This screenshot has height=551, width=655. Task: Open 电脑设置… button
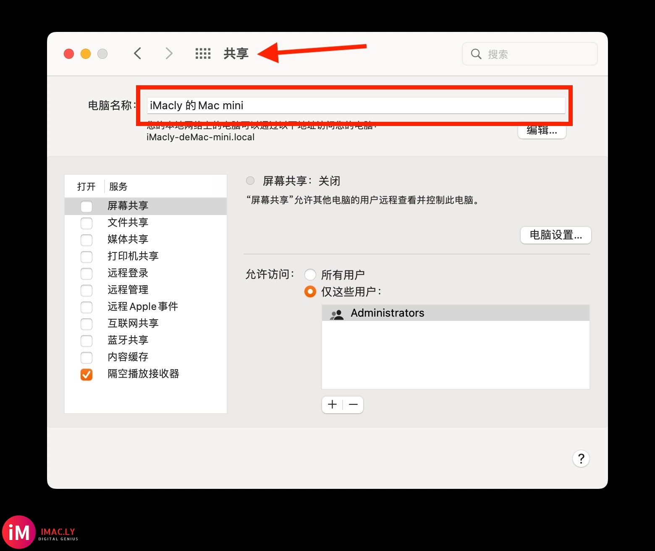tap(556, 235)
